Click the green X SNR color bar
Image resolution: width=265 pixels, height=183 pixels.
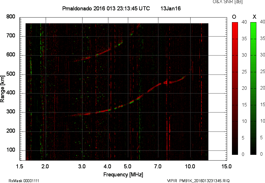point(253,88)
